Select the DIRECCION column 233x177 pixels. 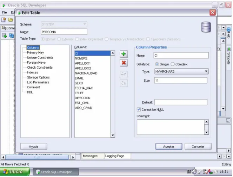[93, 98]
